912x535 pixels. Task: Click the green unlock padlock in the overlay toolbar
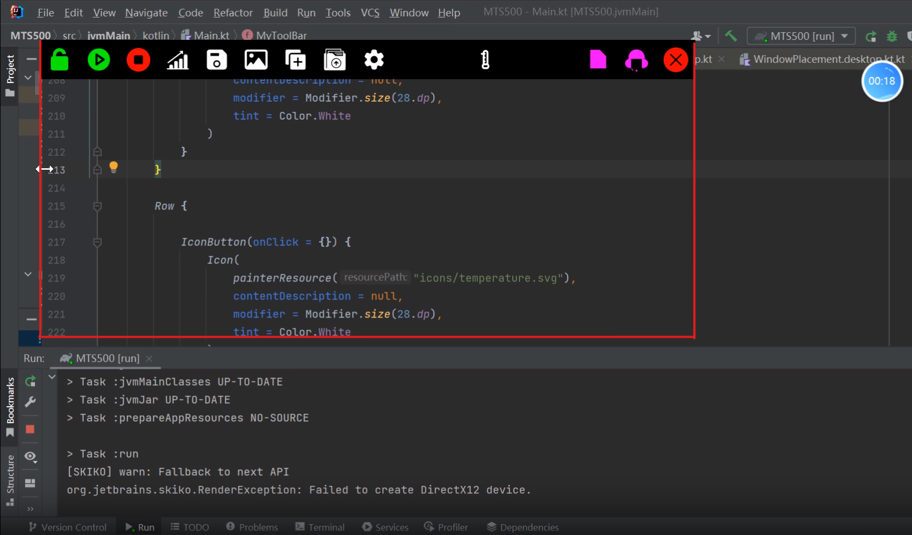[59, 60]
